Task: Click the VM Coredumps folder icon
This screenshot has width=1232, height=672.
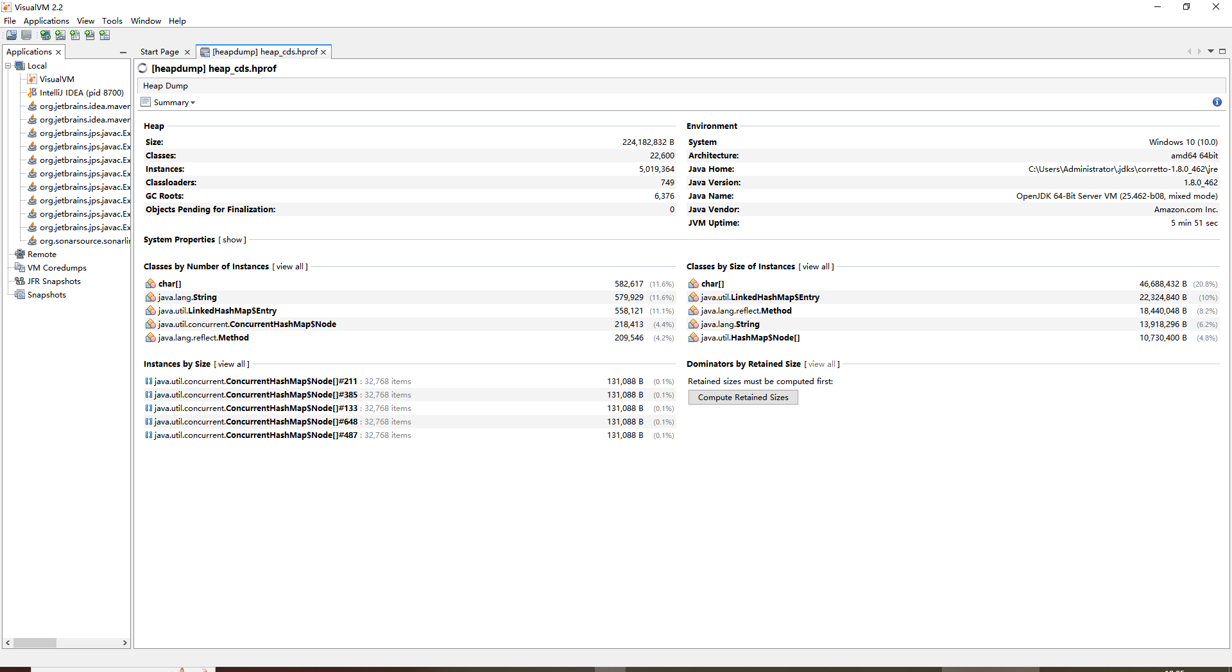Action: [20, 267]
